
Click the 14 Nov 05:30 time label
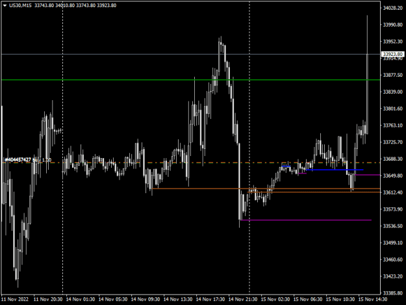(x=113, y=299)
